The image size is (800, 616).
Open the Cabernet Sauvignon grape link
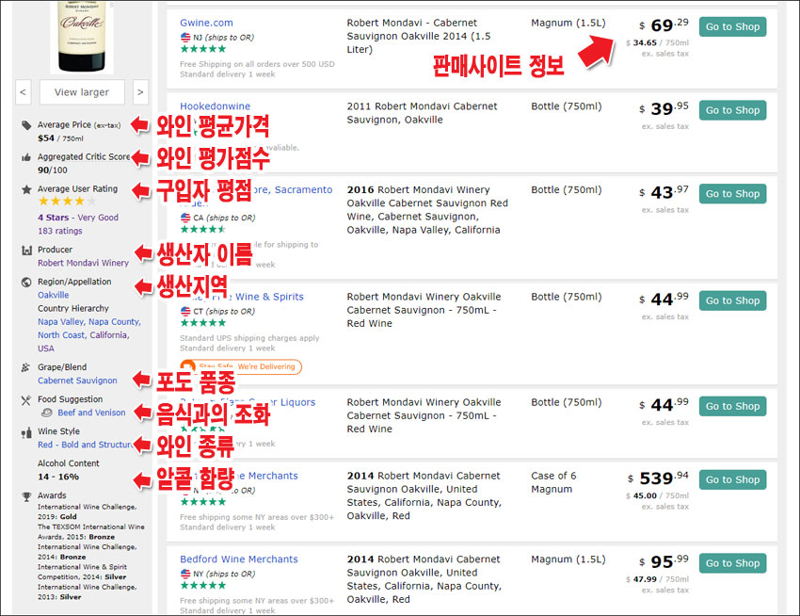point(77,381)
